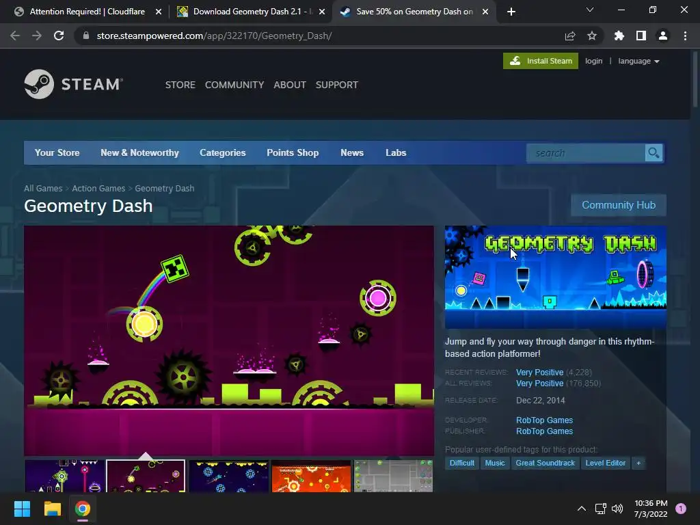700x525 pixels.
Task: Select the first blue screenshot thumbnail
Action: point(65,476)
